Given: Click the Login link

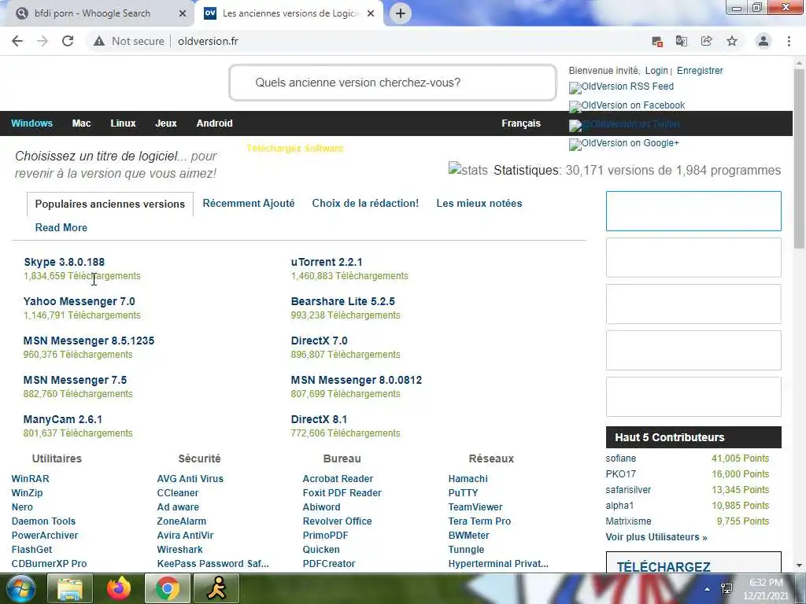Looking at the screenshot, I should [656, 71].
